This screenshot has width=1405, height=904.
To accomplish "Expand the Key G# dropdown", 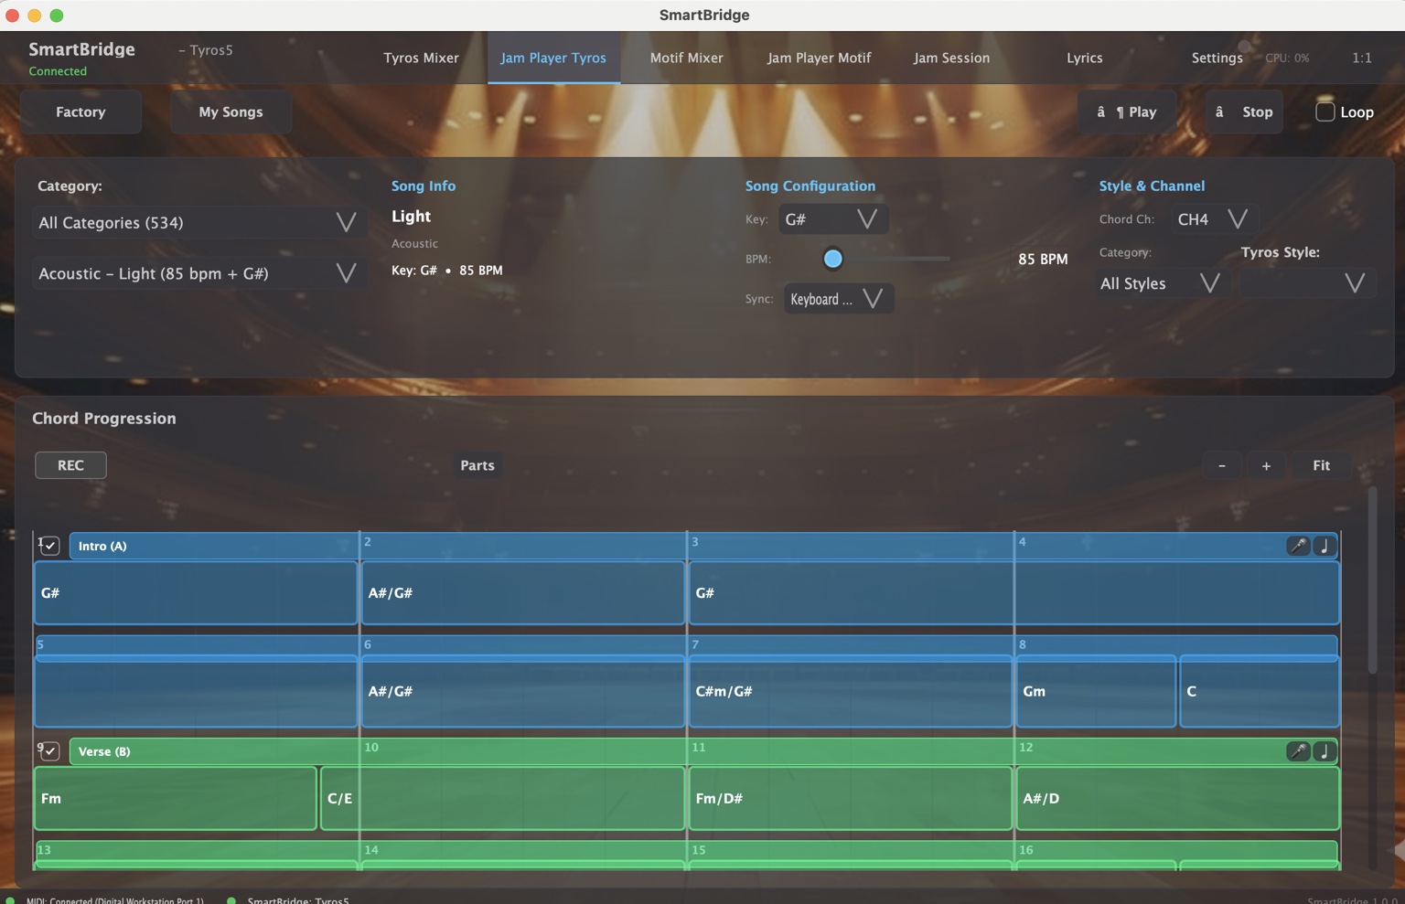I will pyautogui.click(x=832, y=219).
